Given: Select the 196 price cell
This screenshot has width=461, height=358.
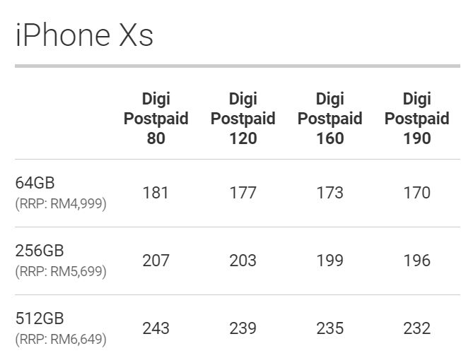Looking at the screenshot, I should click(x=416, y=261).
